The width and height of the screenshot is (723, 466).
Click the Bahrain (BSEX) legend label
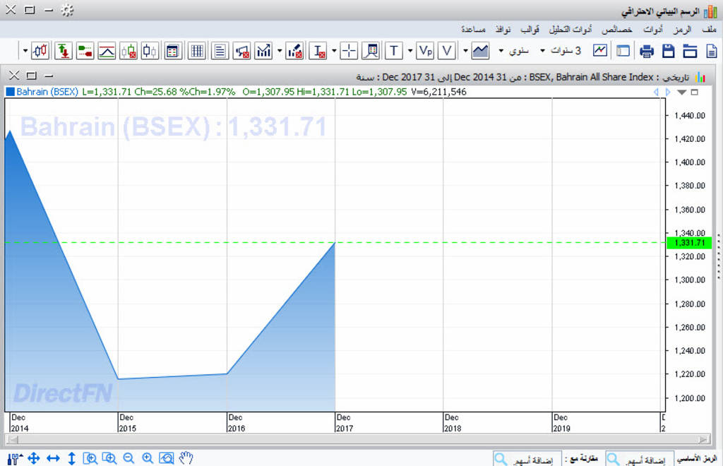tap(47, 92)
